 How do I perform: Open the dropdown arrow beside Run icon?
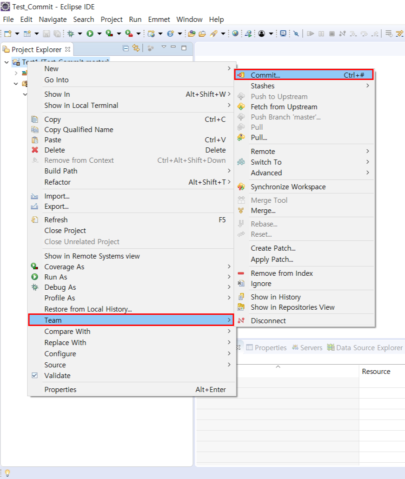(99, 33)
